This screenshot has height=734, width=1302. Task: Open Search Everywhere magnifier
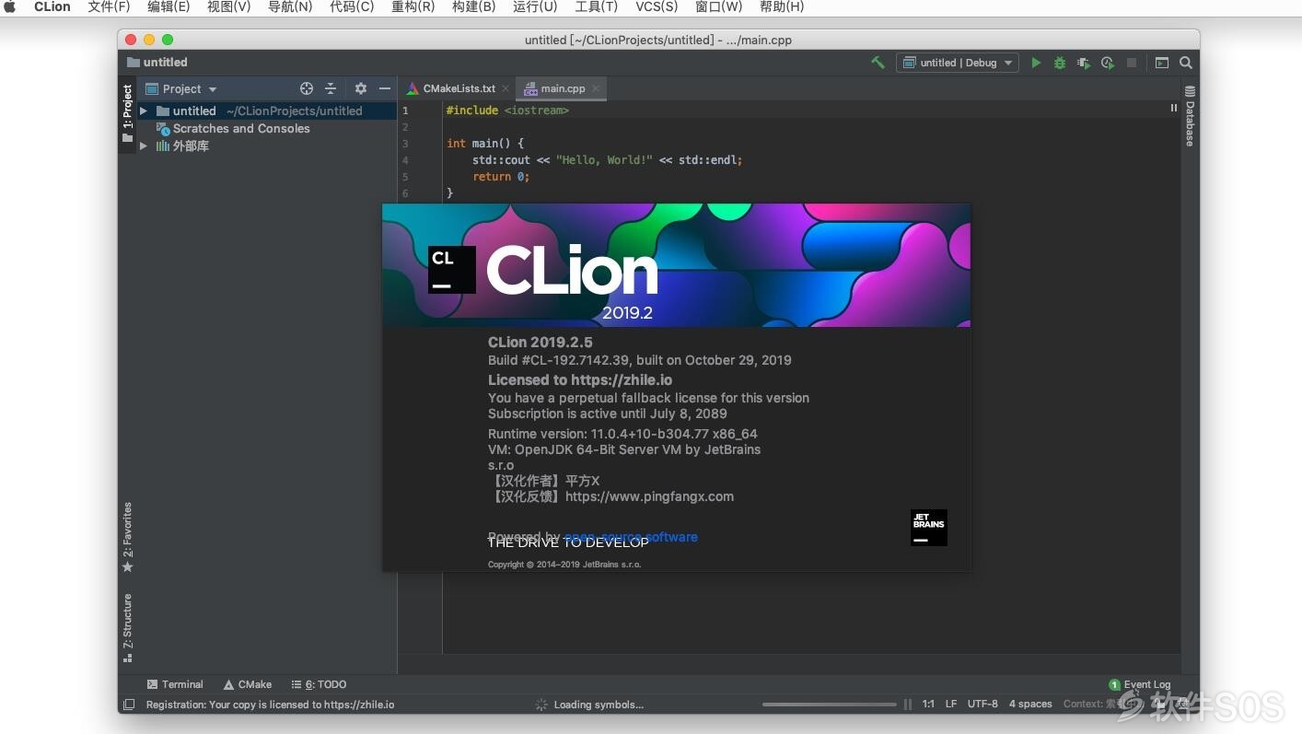pos(1186,63)
